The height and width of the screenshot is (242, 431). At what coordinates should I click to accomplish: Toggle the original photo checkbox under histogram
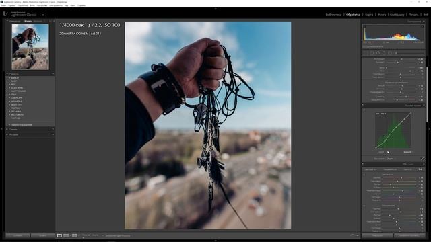pos(364,47)
